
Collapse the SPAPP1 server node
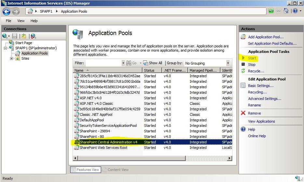pos(5,48)
